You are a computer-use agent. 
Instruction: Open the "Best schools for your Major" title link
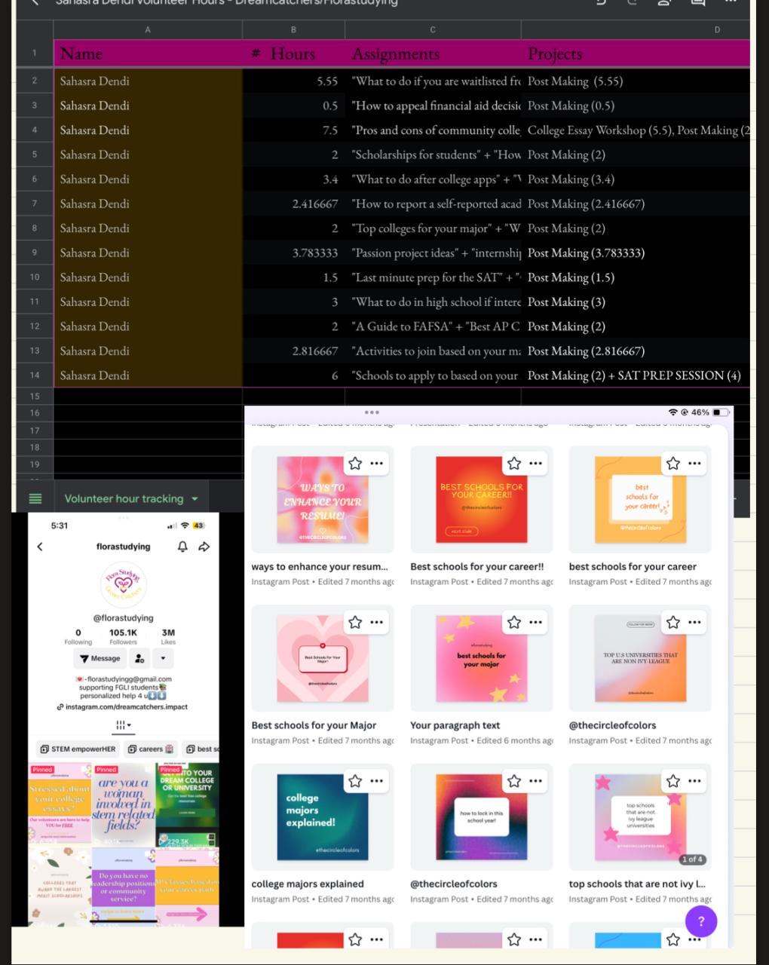point(314,725)
